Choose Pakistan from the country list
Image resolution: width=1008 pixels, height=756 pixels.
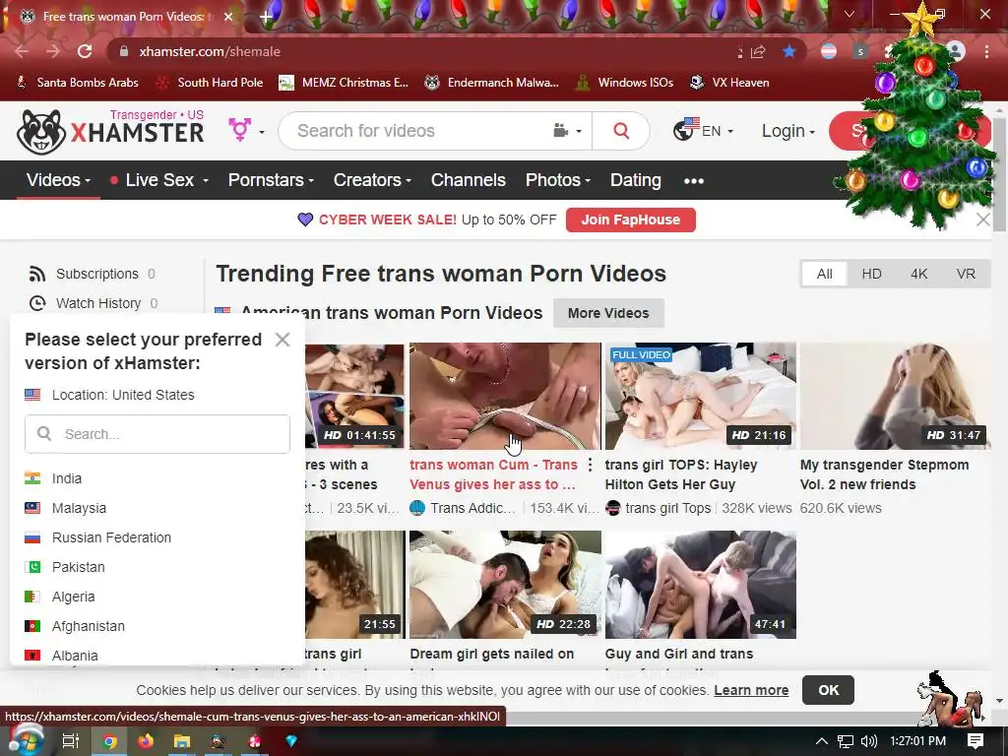(64, 567)
